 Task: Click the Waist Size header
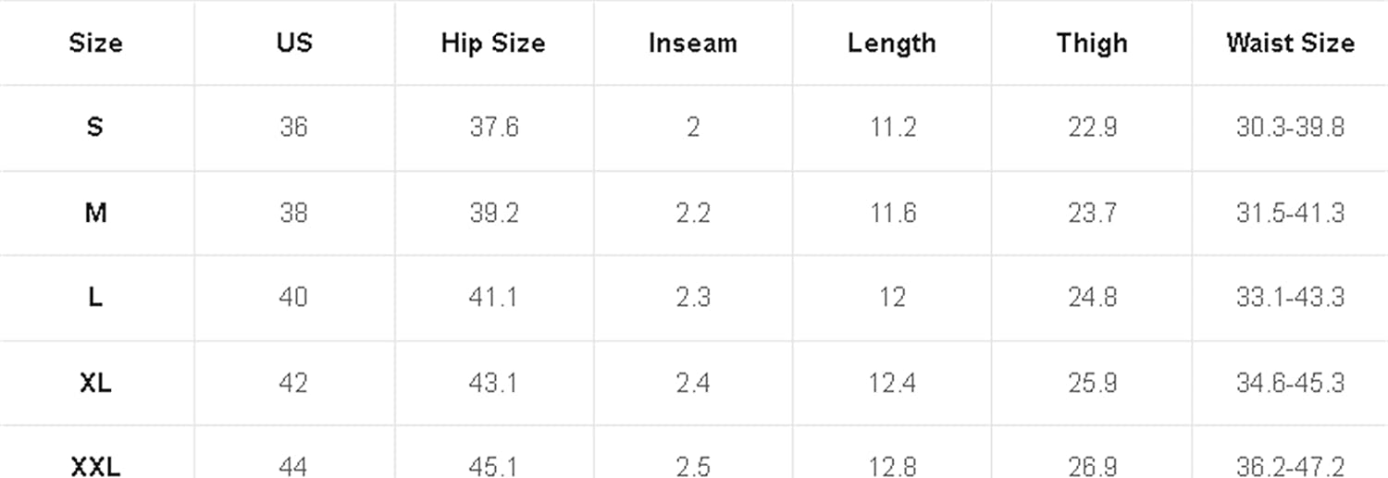coord(1290,43)
